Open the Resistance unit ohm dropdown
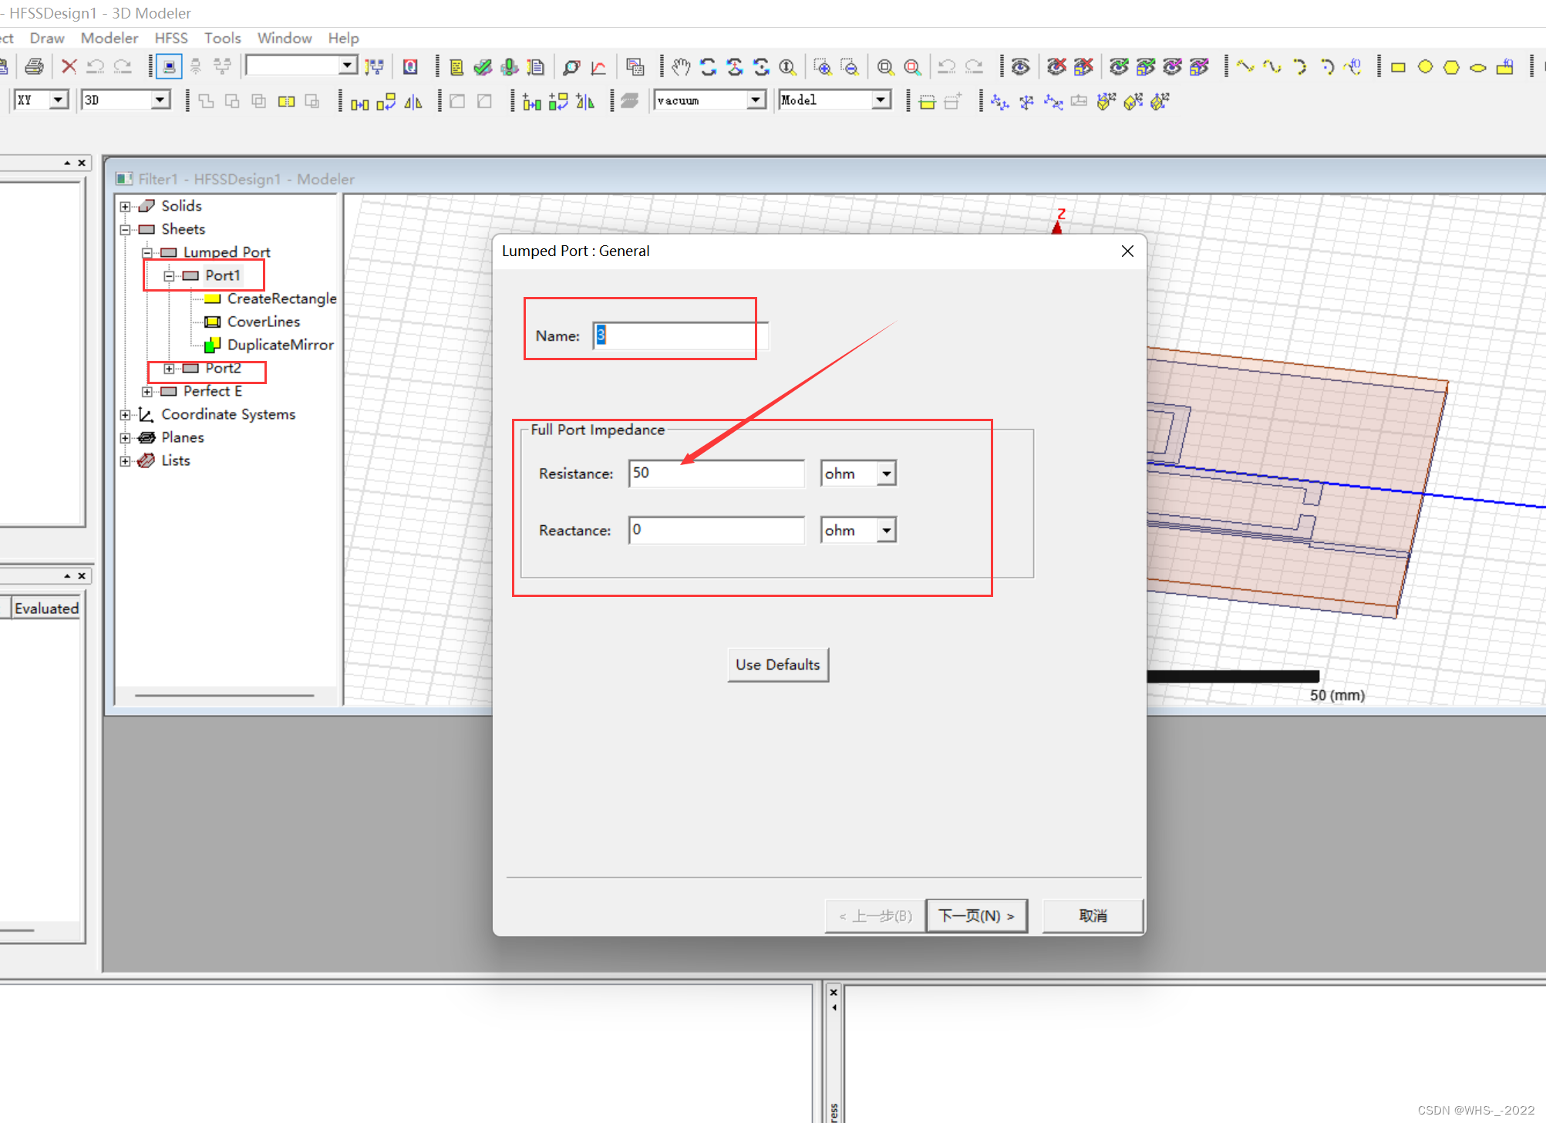 [x=886, y=474]
